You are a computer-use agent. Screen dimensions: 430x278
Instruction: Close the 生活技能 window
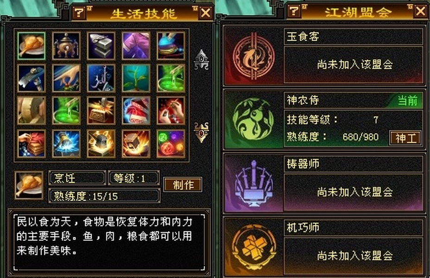pos(206,13)
